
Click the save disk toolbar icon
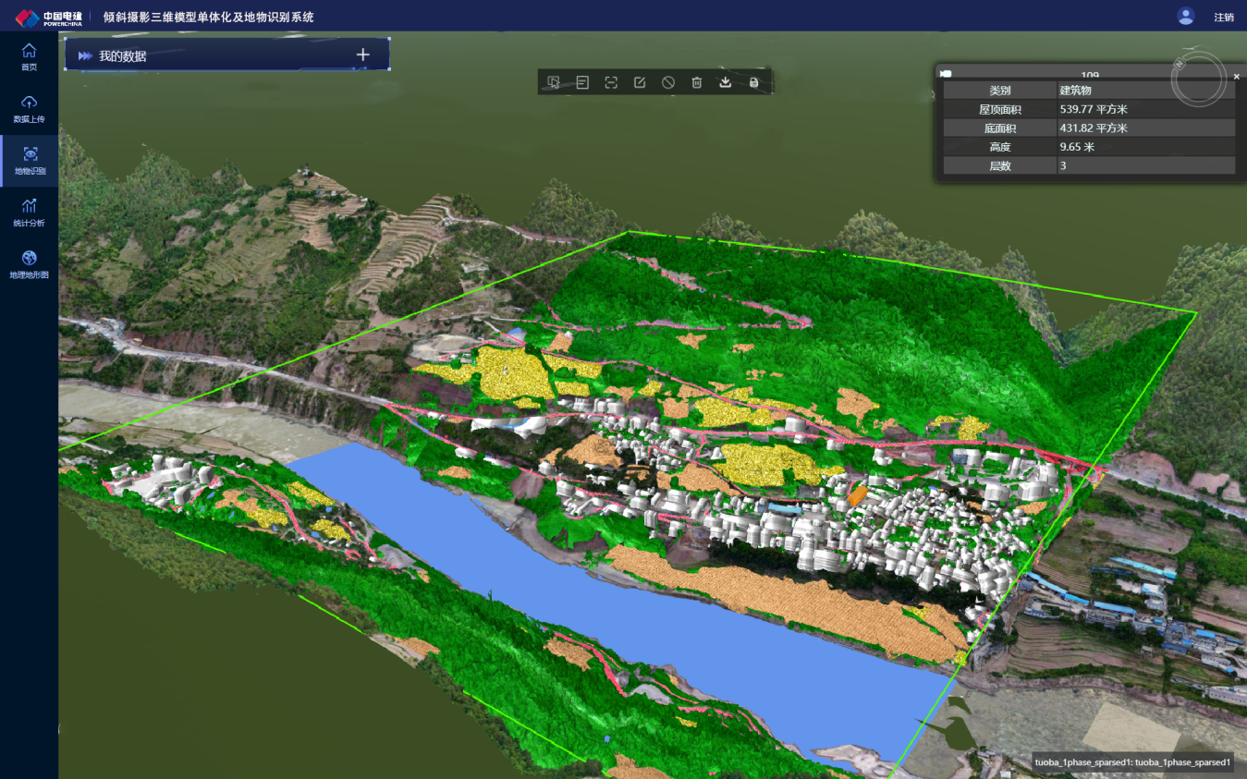point(754,82)
